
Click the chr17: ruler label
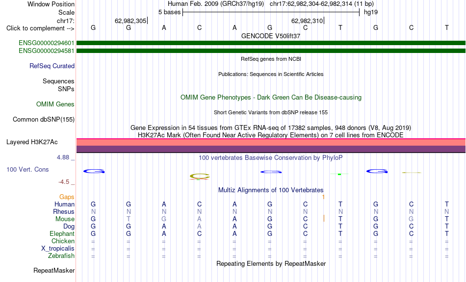tap(65, 21)
